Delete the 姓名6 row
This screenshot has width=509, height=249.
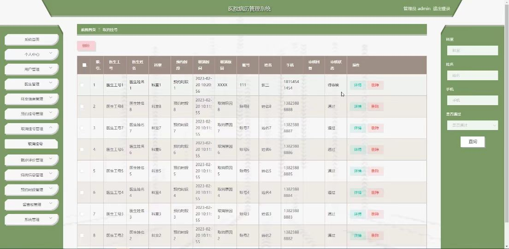point(375,149)
